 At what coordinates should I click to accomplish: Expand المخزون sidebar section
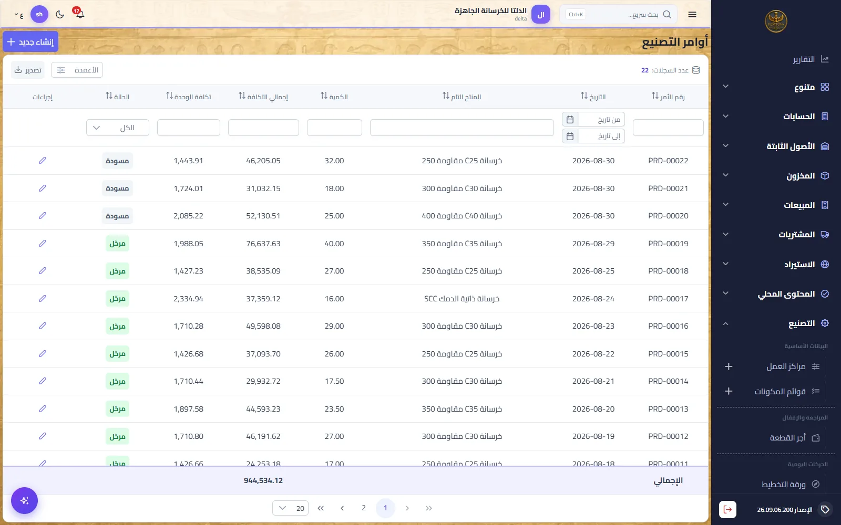[x=776, y=175]
